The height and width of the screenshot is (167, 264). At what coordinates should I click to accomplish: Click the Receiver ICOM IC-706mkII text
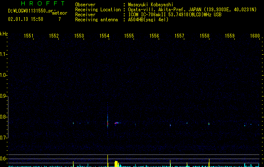point(175,15)
